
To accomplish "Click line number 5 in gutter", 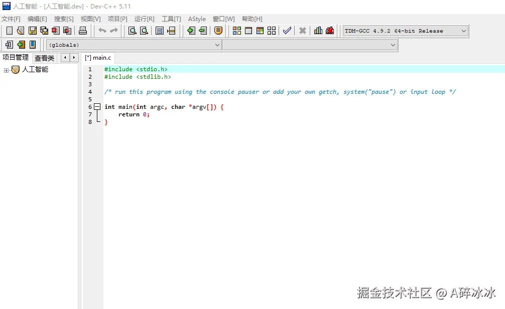I will (90, 99).
